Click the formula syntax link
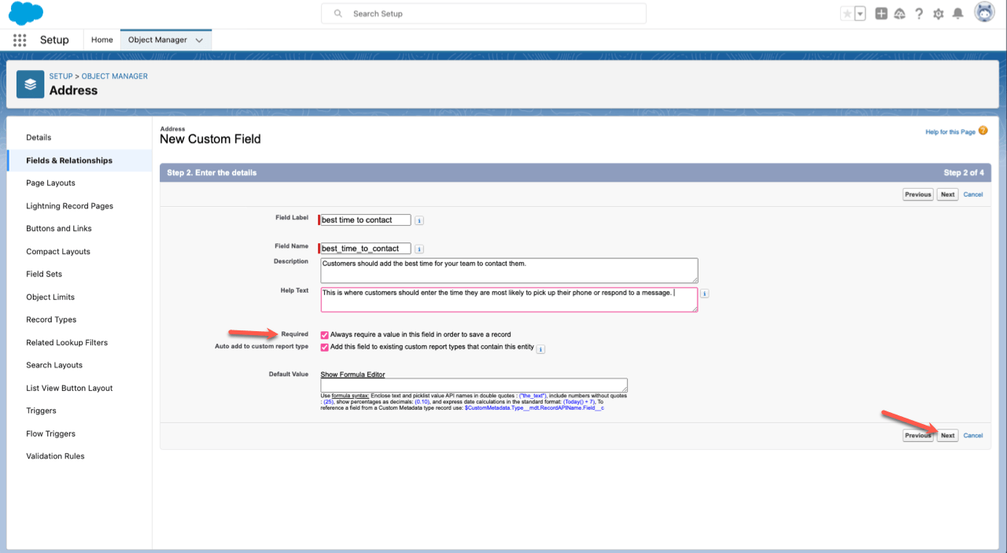This screenshot has height=553, width=1007. [x=349, y=395]
